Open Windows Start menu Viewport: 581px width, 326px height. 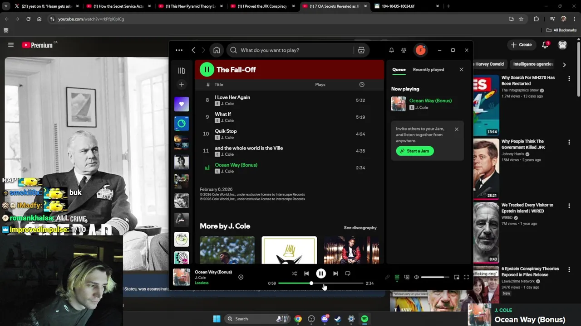(x=217, y=319)
